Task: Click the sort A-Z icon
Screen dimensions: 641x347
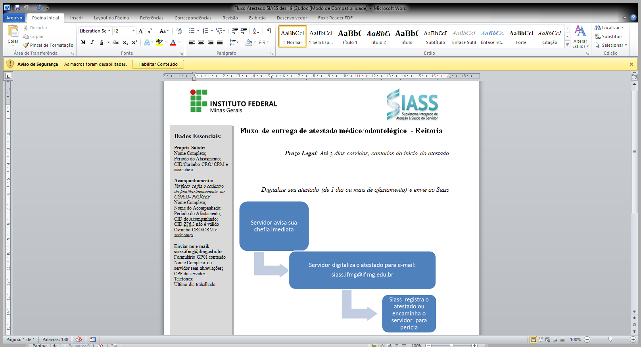Action: (256, 31)
